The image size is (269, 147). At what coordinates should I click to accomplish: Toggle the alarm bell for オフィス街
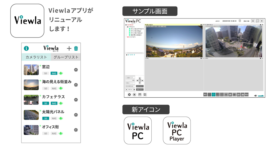tap(61, 133)
